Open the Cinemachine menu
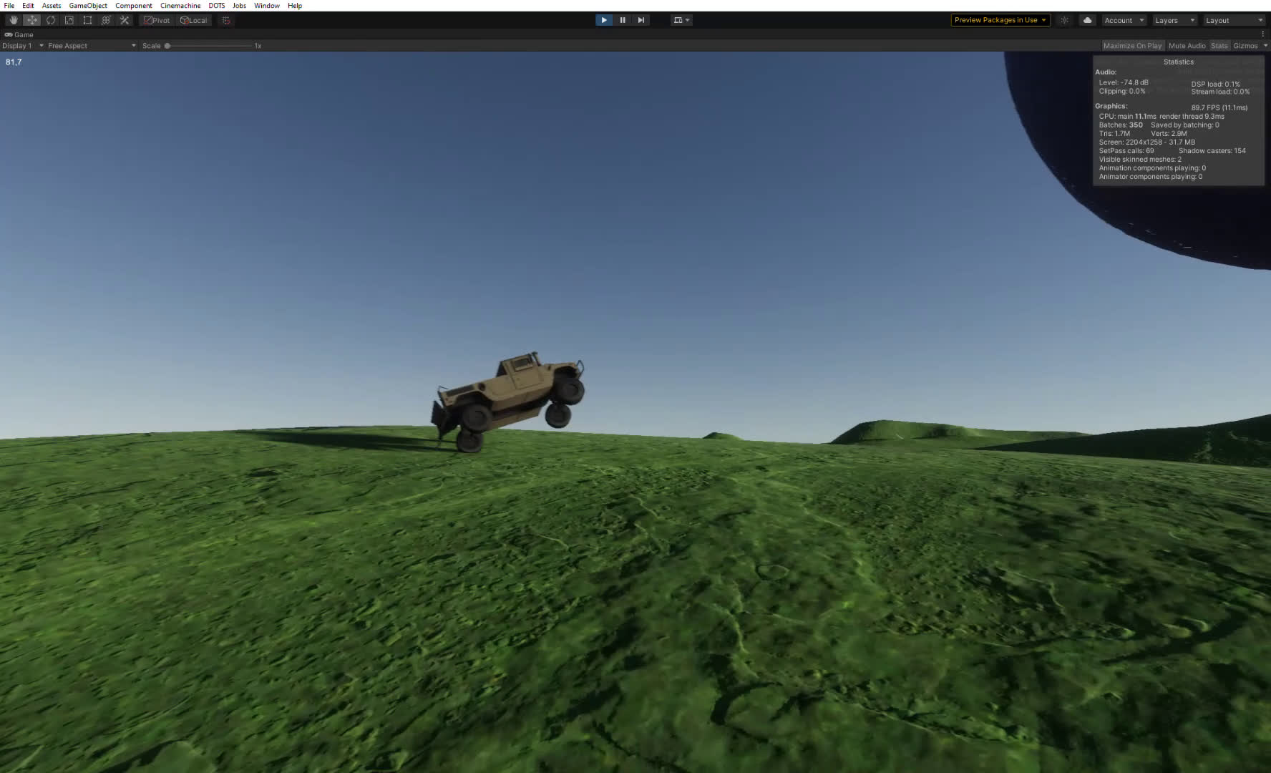The height and width of the screenshot is (773, 1271). click(180, 6)
